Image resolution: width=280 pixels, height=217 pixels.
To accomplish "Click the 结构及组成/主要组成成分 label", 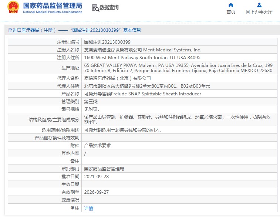I will coord(54,119).
